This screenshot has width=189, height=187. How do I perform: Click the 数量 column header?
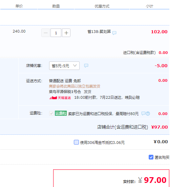tap(56, 6)
